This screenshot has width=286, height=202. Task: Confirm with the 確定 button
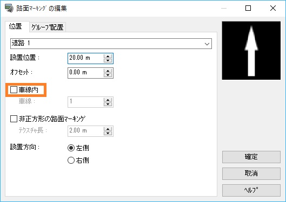tap(251, 157)
